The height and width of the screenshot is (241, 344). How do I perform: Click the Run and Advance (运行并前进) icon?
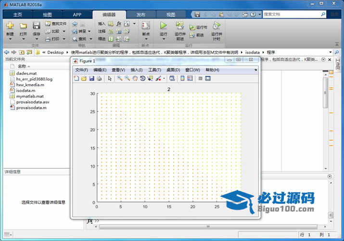(180, 26)
